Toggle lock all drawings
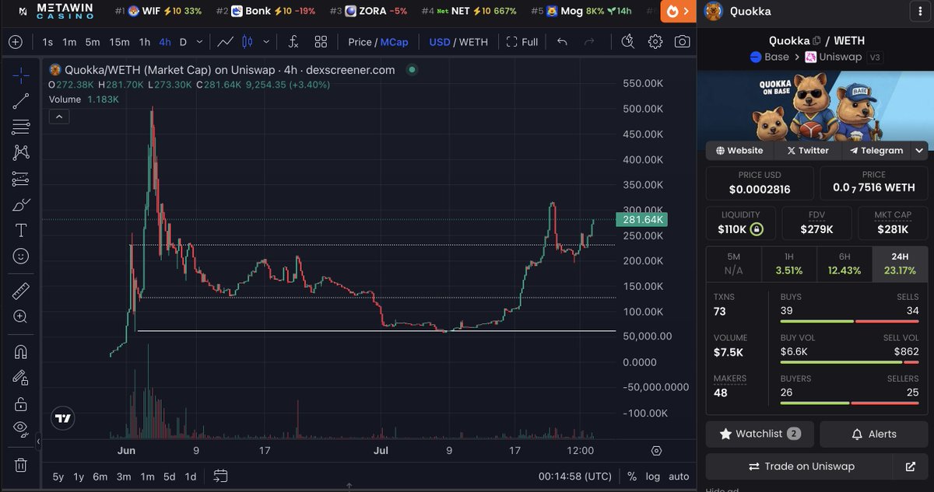 pos(21,403)
